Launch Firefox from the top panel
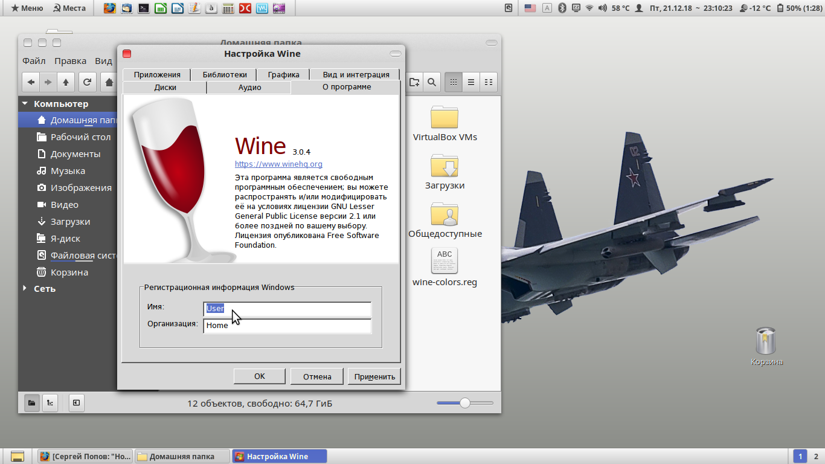 coord(109,8)
